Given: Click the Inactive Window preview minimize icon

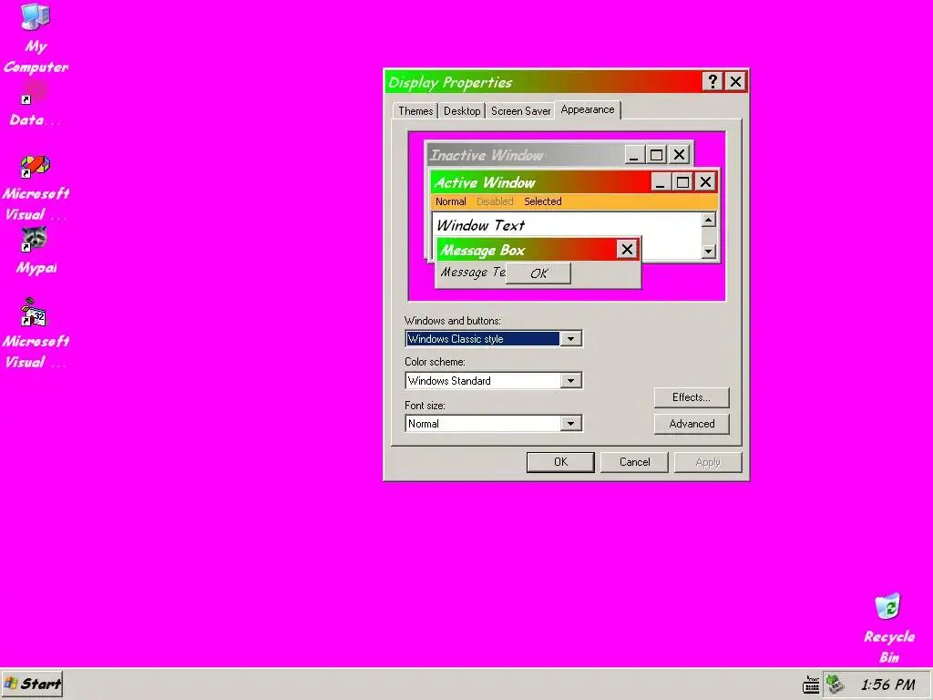Looking at the screenshot, I should (634, 155).
